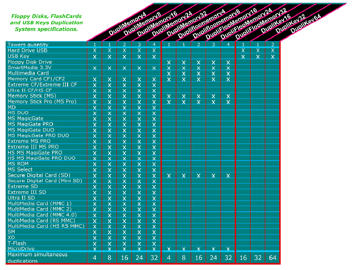Select the DupliMemory32 column header
Screen dimensions: 352x270
(187, 23)
